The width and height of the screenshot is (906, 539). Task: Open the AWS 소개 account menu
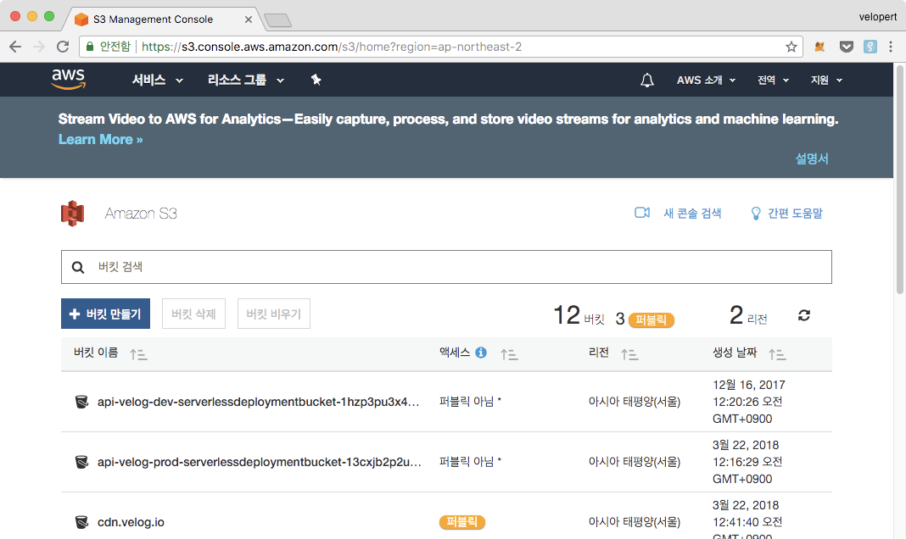click(706, 81)
